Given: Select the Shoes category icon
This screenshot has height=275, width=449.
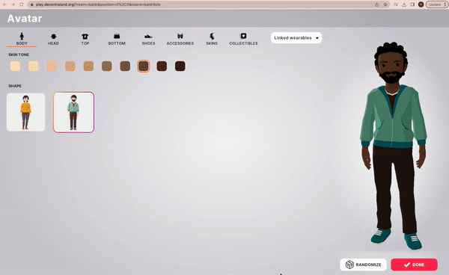Looking at the screenshot, I should 148,37.
